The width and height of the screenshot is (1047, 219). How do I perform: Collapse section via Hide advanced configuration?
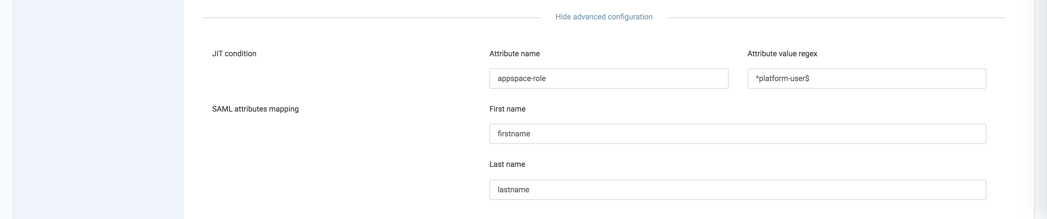click(604, 17)
